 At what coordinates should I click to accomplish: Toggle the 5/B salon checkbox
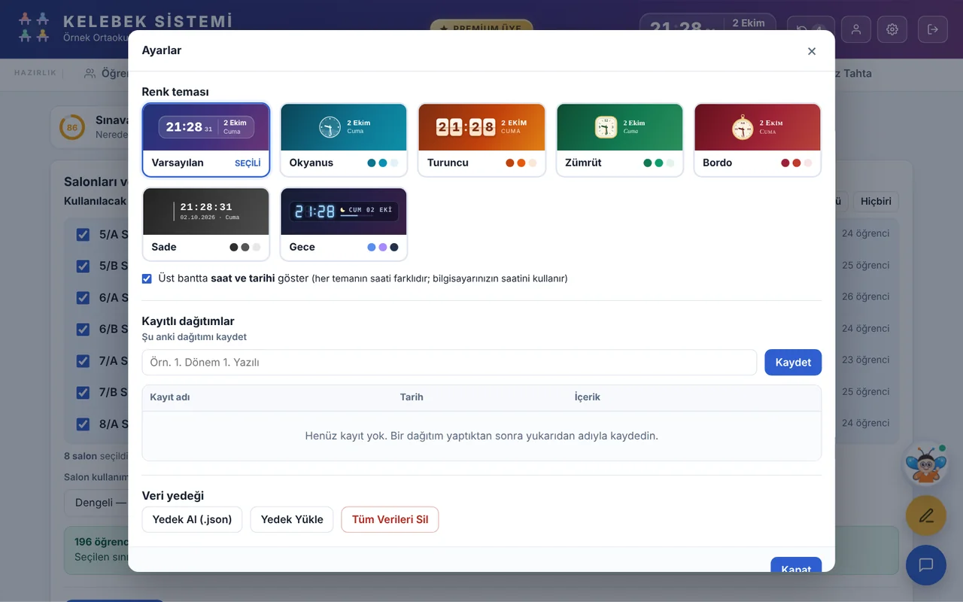pos(83,266)
